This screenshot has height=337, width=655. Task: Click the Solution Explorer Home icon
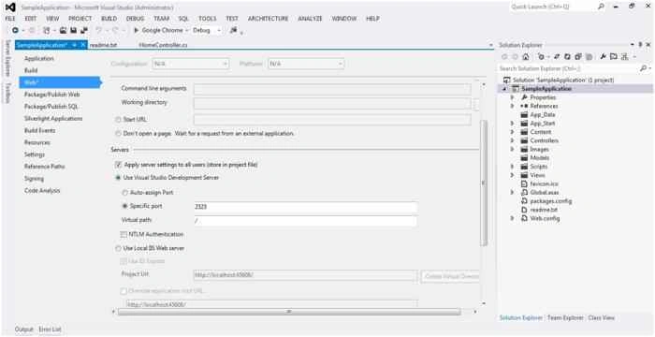pos(526,56)
